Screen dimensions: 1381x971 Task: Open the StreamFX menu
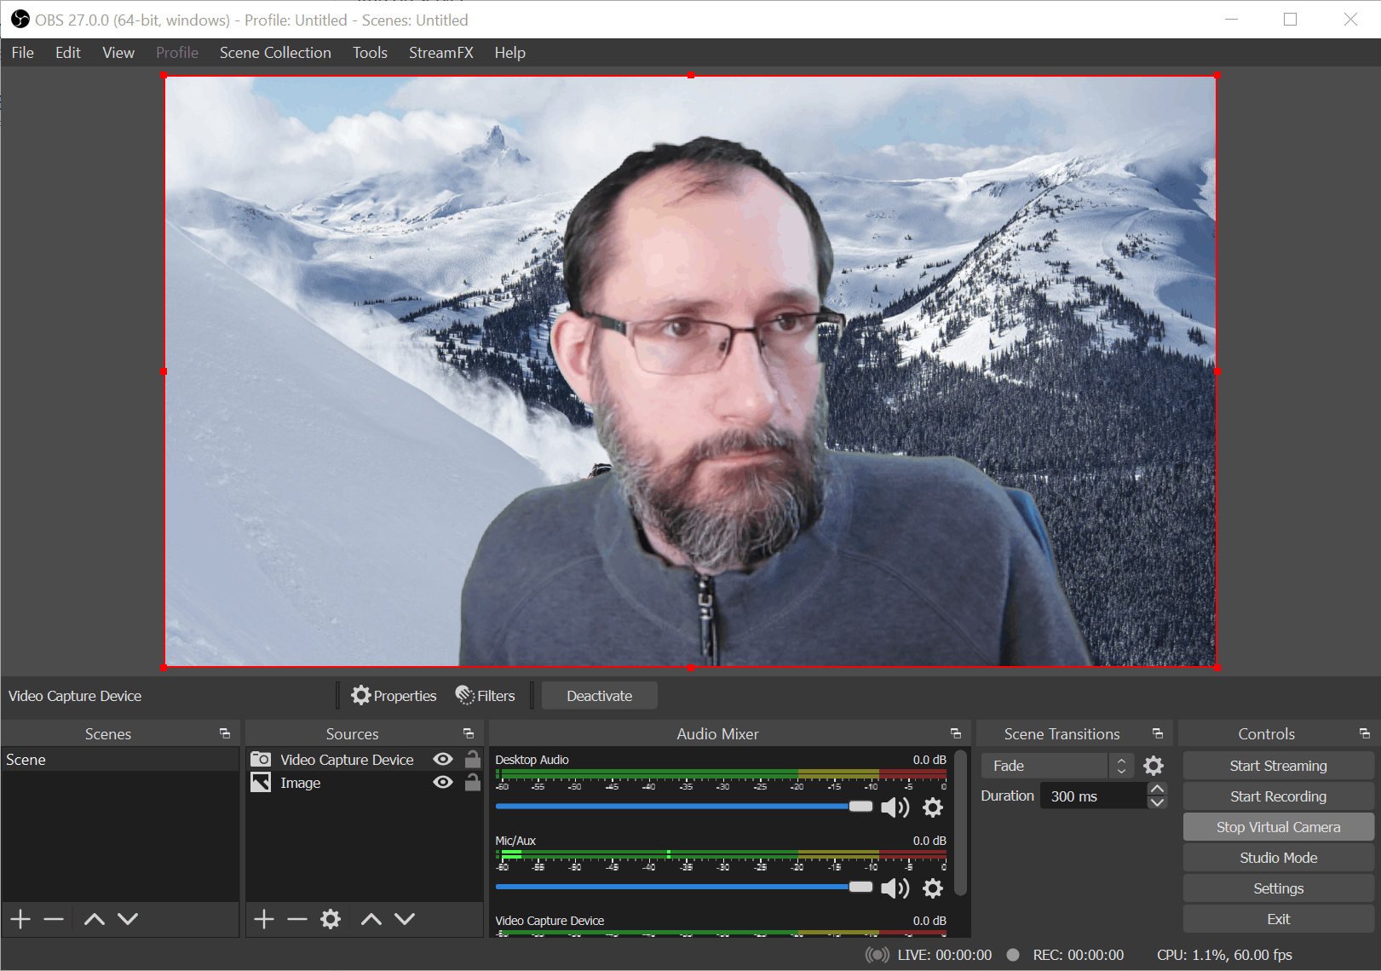440,53
